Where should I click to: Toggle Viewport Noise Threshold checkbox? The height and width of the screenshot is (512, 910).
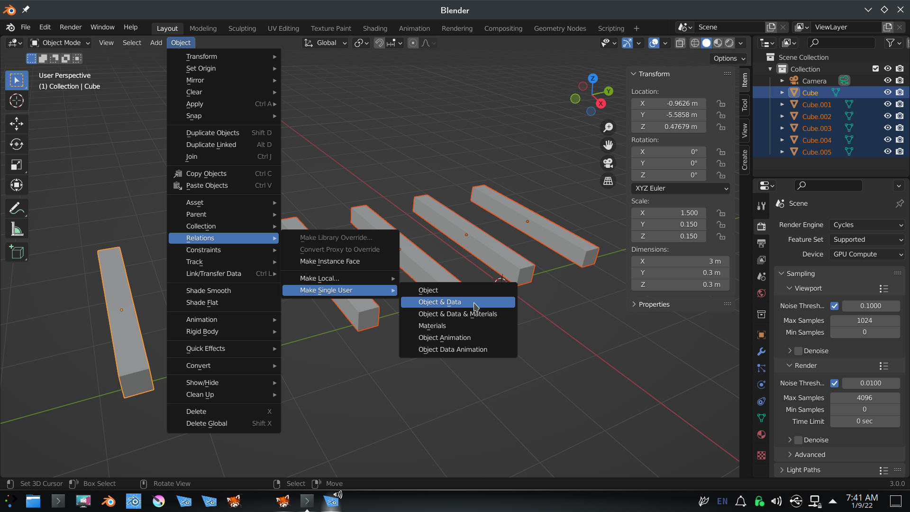point(835,306)
